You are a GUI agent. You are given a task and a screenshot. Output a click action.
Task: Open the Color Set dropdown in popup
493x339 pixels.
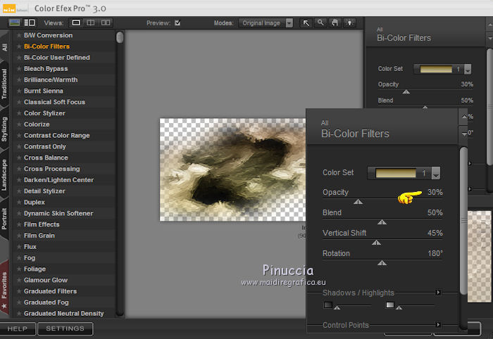pos(436,173)
